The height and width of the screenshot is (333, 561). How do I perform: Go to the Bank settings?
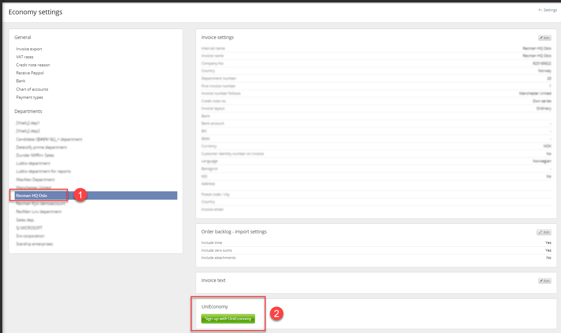21,81
